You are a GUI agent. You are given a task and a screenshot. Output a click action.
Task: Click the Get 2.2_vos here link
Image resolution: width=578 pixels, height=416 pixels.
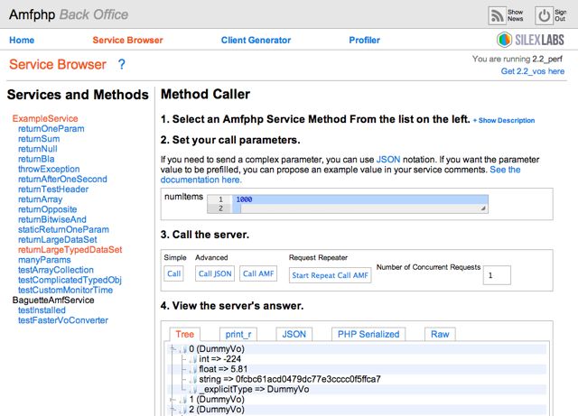[533, 71]
